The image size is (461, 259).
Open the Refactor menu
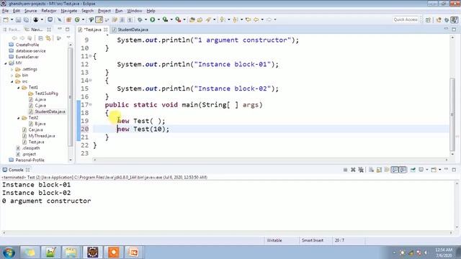[49, 11]
